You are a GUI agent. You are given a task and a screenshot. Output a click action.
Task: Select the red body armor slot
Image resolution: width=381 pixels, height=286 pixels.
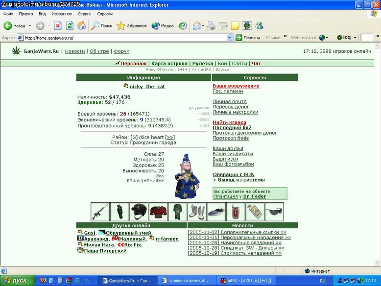click(158, 212)
